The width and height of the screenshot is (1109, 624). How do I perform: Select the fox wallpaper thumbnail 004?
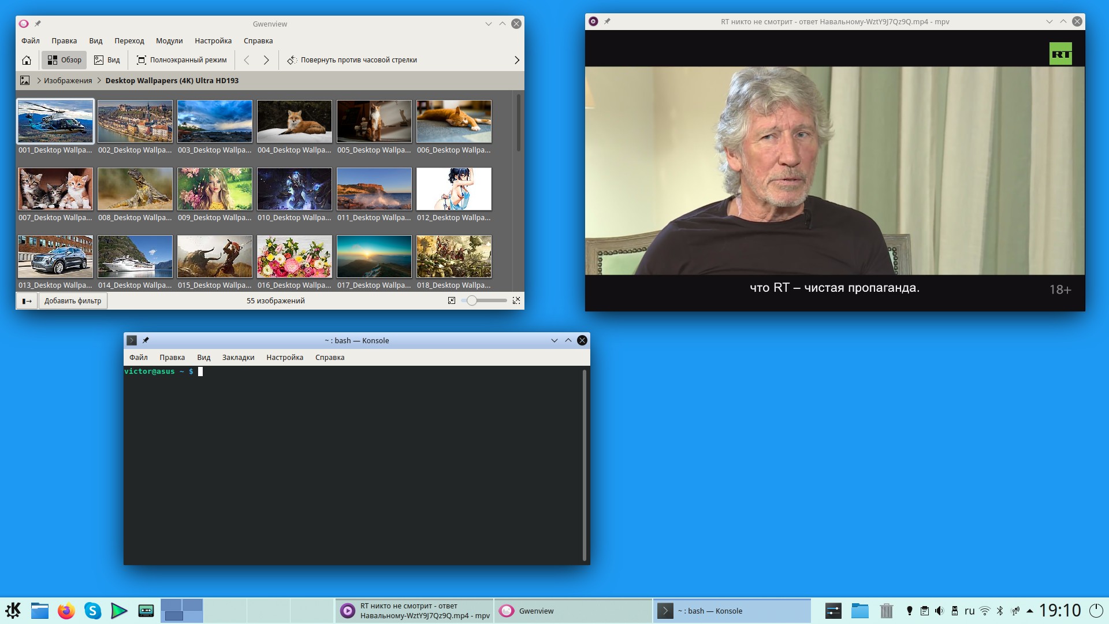point(294,122)
